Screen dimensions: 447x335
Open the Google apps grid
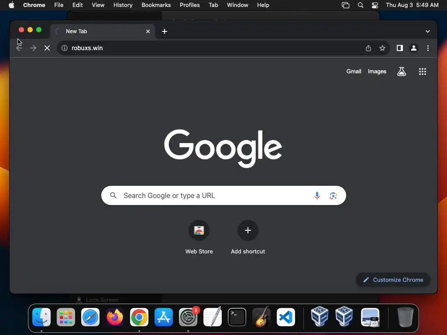click(422, 72)
